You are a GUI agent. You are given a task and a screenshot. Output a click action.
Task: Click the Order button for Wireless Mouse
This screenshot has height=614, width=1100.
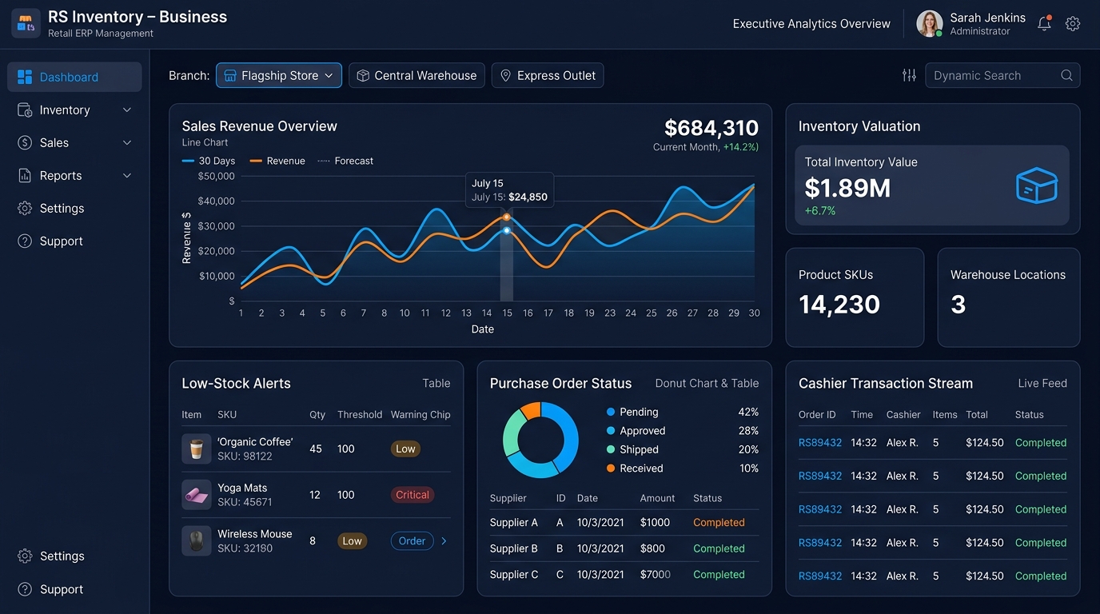412,541
